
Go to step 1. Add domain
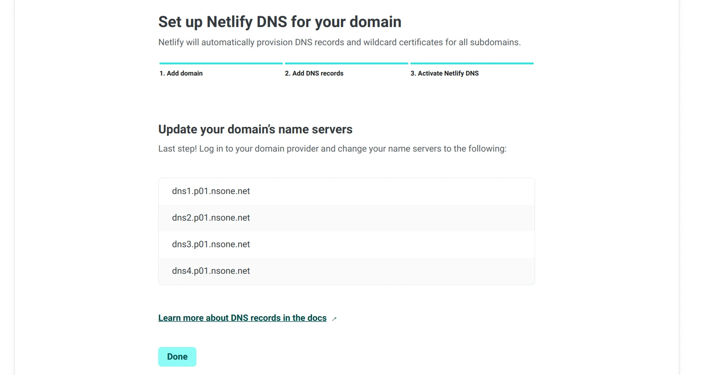tap(181, 73)
